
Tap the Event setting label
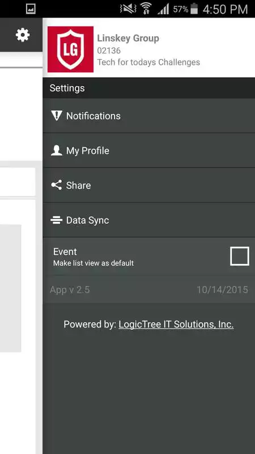click(65, 251)
